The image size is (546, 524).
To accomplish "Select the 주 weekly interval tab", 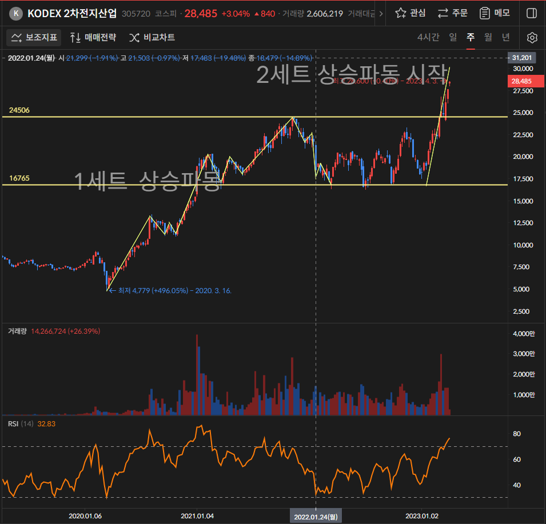I will [471, 37].
